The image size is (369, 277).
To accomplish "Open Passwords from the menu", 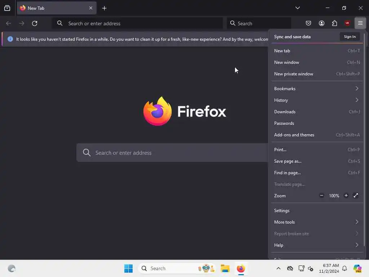I will [x=317, y=123].
